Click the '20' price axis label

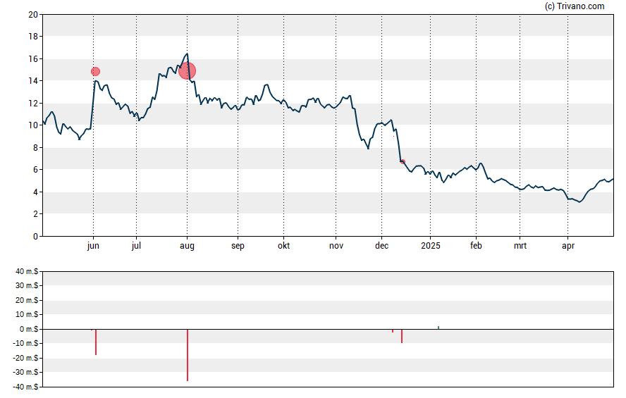tap(33, 15)
